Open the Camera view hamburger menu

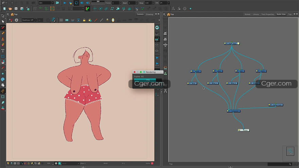[8, 14]
